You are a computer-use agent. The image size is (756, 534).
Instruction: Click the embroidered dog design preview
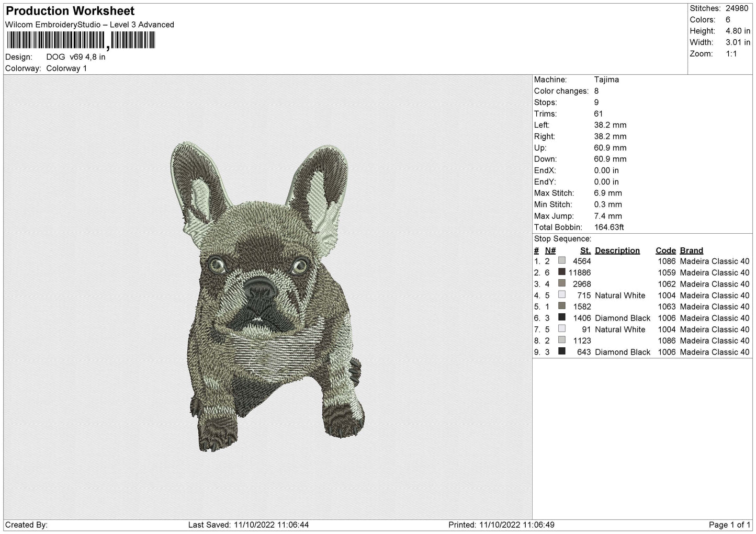coord(268,296)
